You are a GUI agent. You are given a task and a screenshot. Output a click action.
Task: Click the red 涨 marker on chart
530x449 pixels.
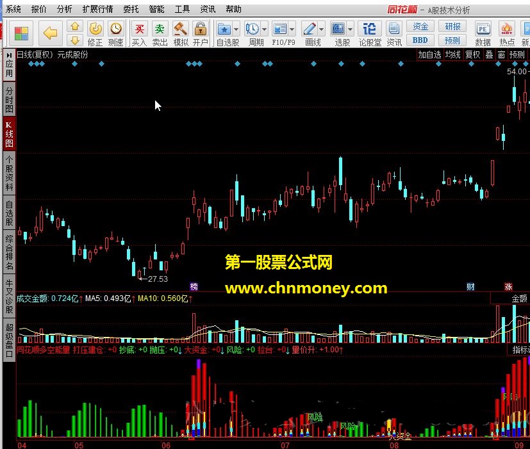coord(508,286)
